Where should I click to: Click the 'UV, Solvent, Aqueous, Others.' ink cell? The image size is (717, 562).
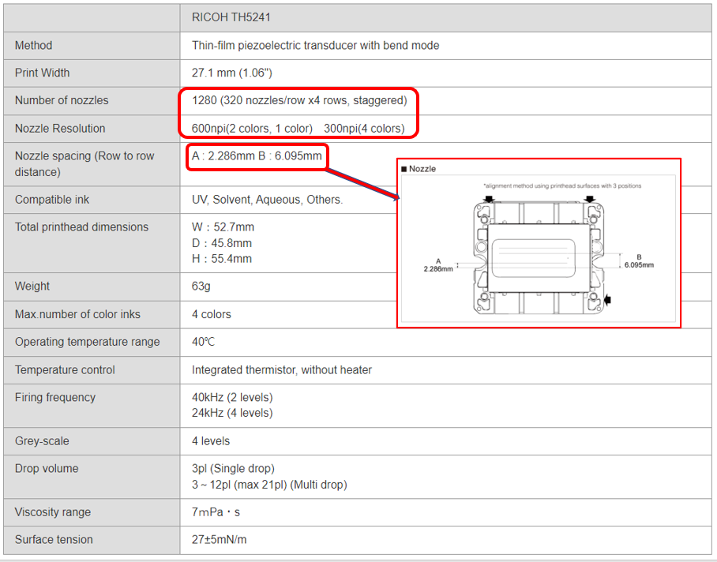pos(267,200)
